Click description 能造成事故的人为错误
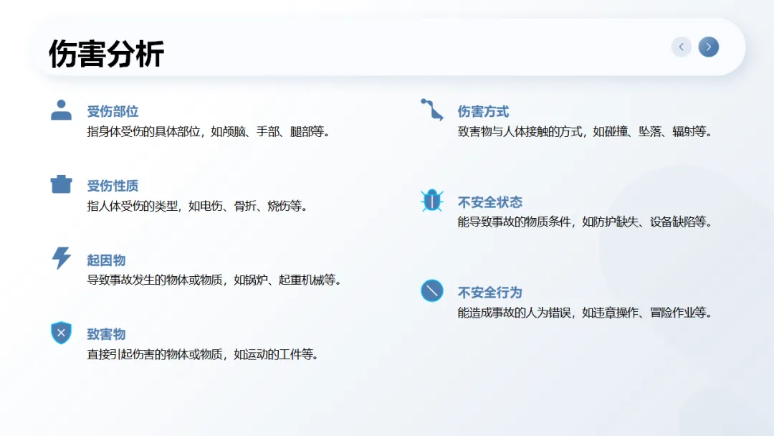The image size is (774, 436). click(x=585, y=313)
